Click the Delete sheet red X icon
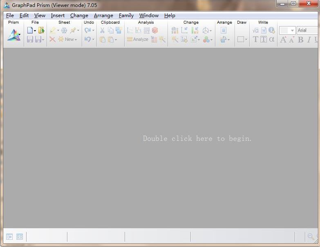 click(x=52, y=39)
